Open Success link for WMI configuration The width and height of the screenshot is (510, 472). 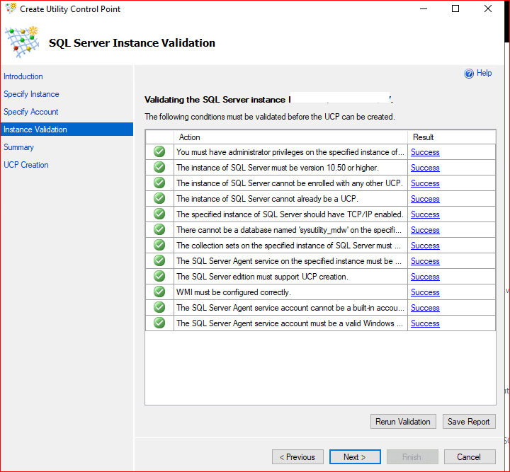point(425,292)
